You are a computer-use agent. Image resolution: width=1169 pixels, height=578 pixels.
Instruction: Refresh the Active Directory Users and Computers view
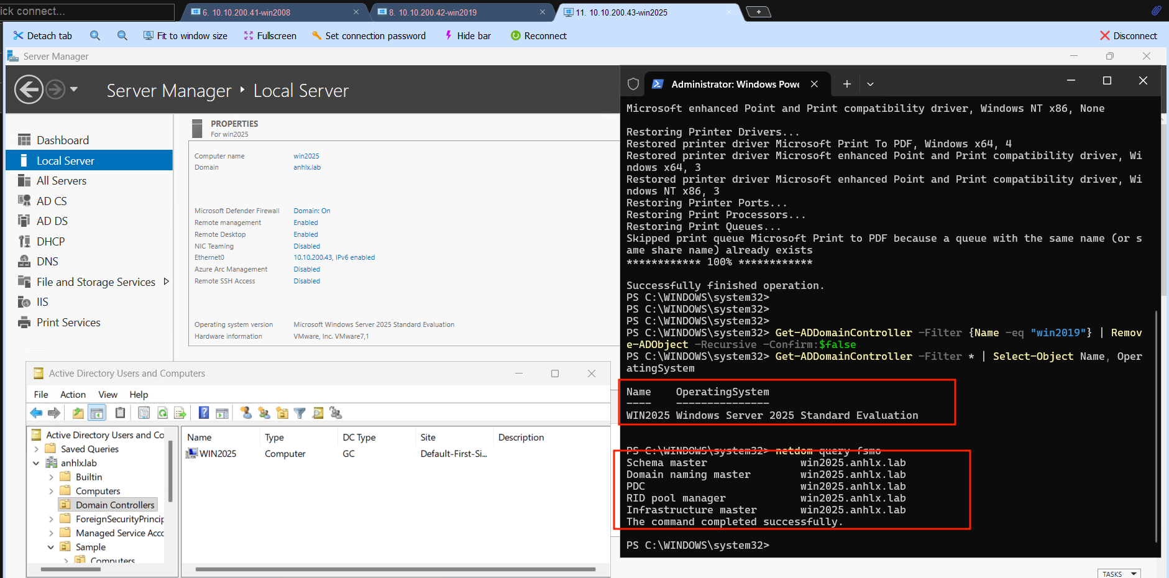[x=162, y=413]
